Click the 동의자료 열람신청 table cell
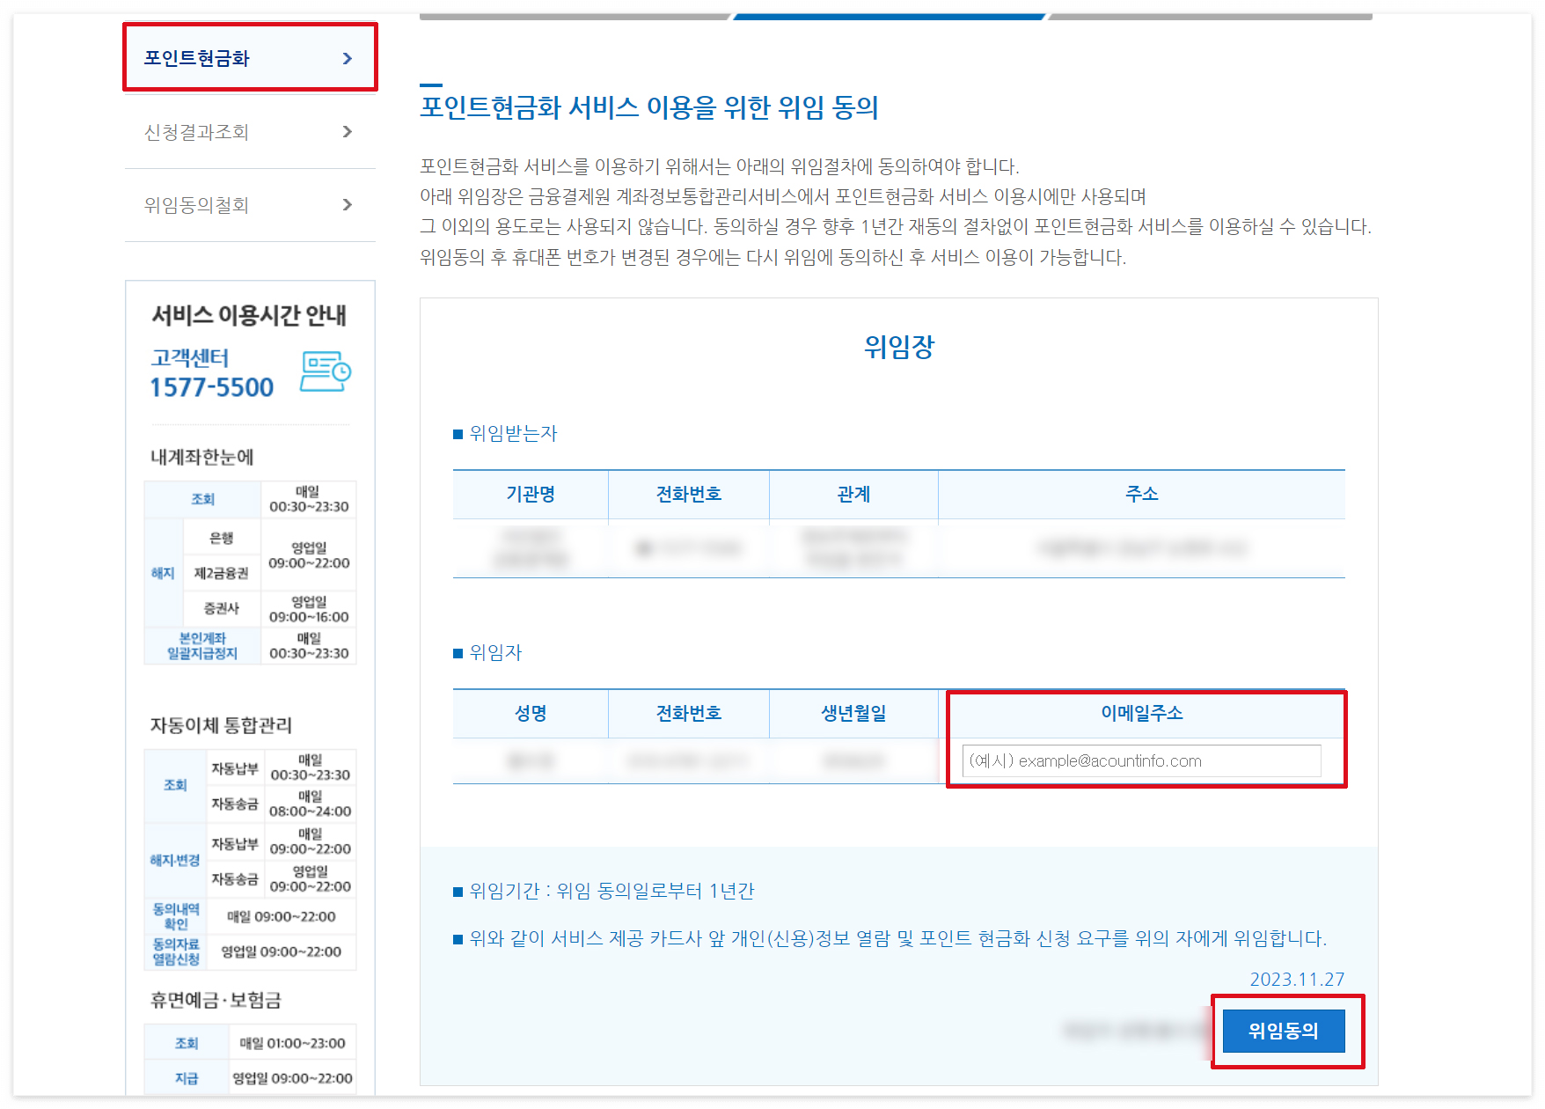The image size is (1545, 1109). [x=175, y=951]
